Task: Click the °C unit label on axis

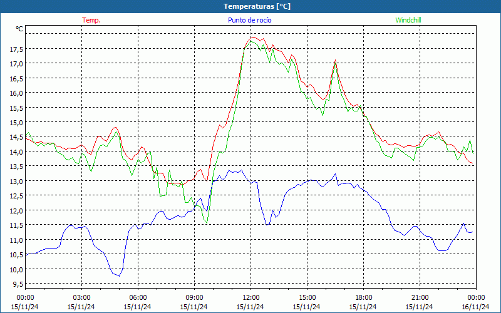Action: pos(19,29)
